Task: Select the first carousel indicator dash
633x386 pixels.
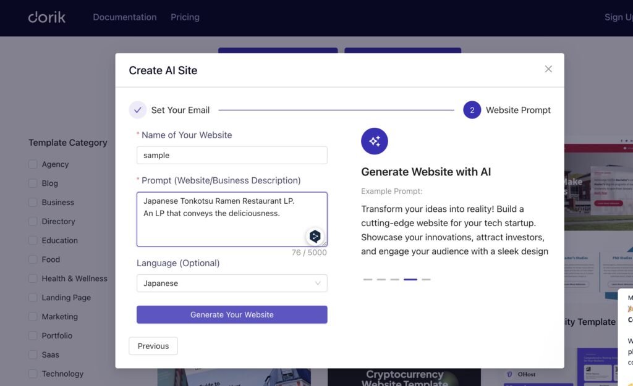Action: pyautogui.click(x=368, y=280)
